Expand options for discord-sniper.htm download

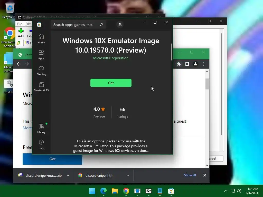[x=128, y=175]
